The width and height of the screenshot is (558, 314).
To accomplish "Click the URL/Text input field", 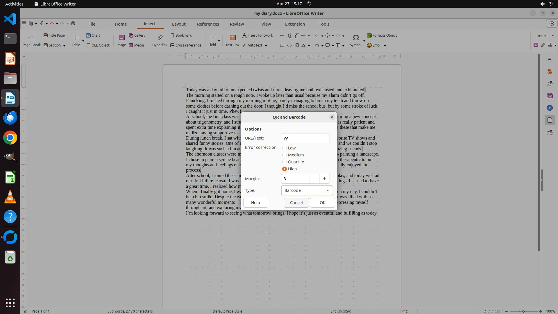I will click(x=305, y=138).
